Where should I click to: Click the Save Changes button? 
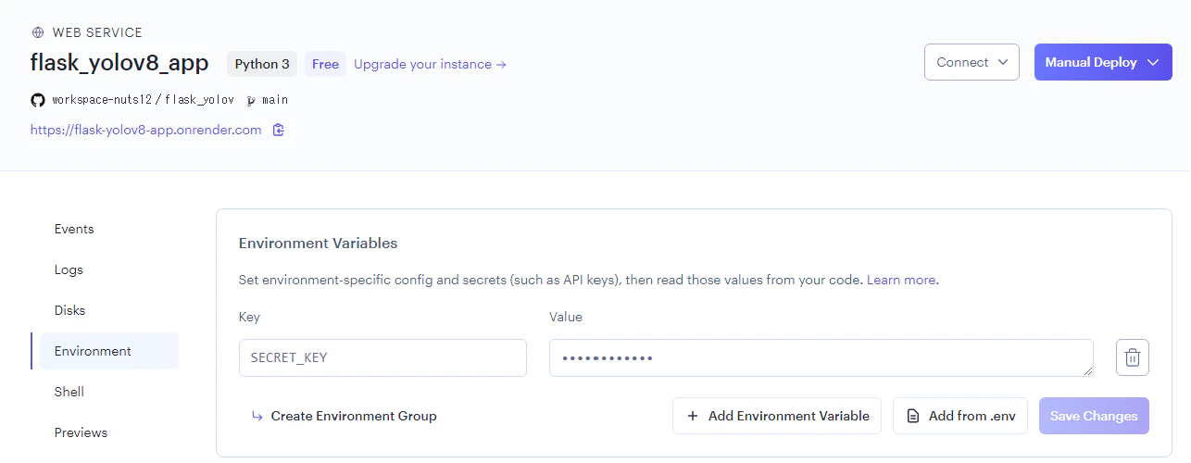click(x=1094, y=416)
